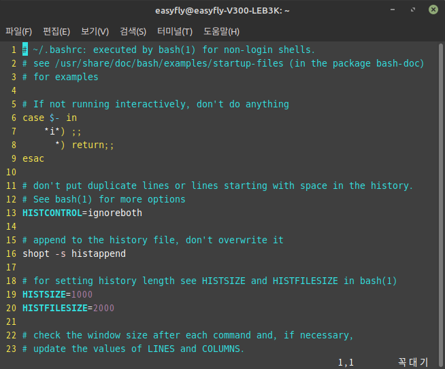The height and width of the screenshot is (369, 445).
Task: Open the 보기(V) menu
Action: click(x=95, y=31)
